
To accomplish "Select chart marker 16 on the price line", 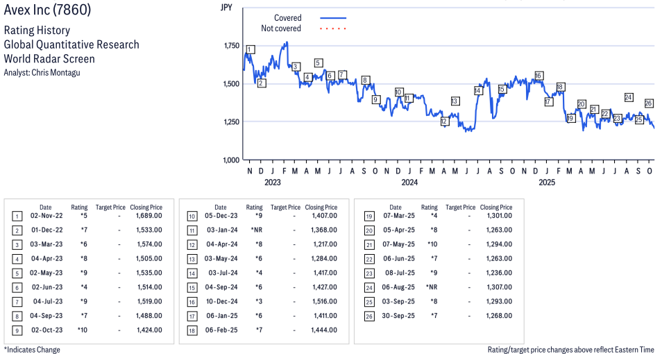I will 538,76.
